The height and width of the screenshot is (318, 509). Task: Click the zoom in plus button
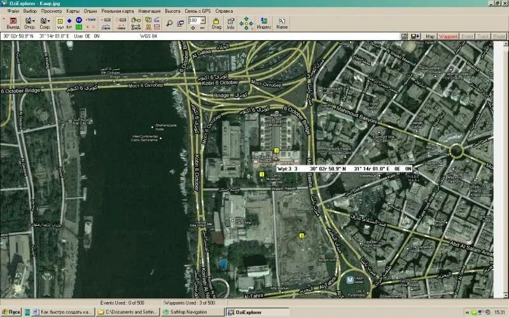click(193, 28)
